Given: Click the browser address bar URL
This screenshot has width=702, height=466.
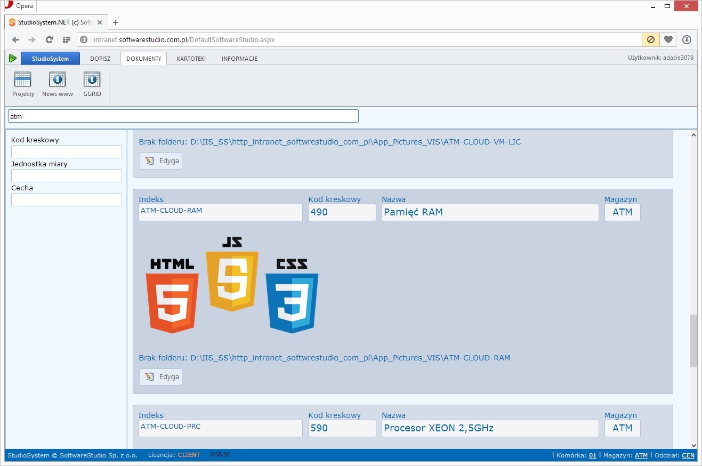Looking at the screenshot, I should [x=184, y=39].
